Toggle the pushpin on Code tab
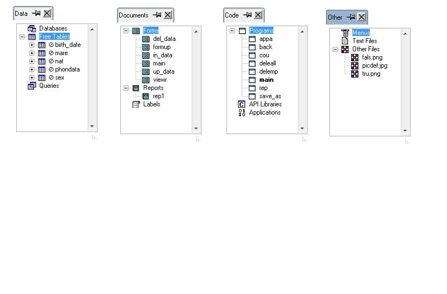The image size is (447, 294). (x=247, y=15)
